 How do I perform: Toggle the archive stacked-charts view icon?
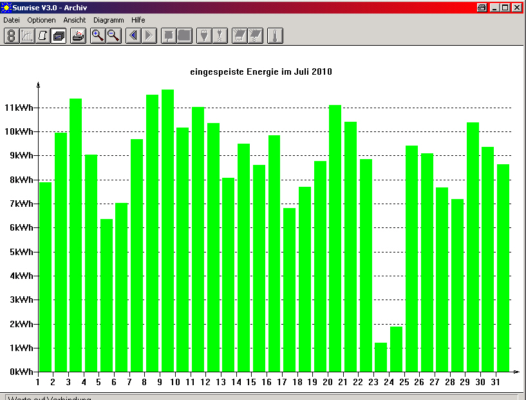[x=59, y=35]
